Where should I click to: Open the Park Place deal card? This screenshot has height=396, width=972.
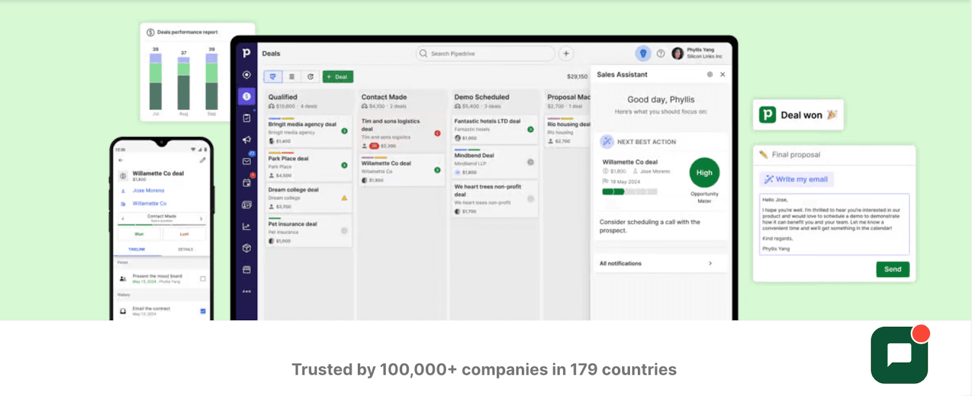[309, 165]
